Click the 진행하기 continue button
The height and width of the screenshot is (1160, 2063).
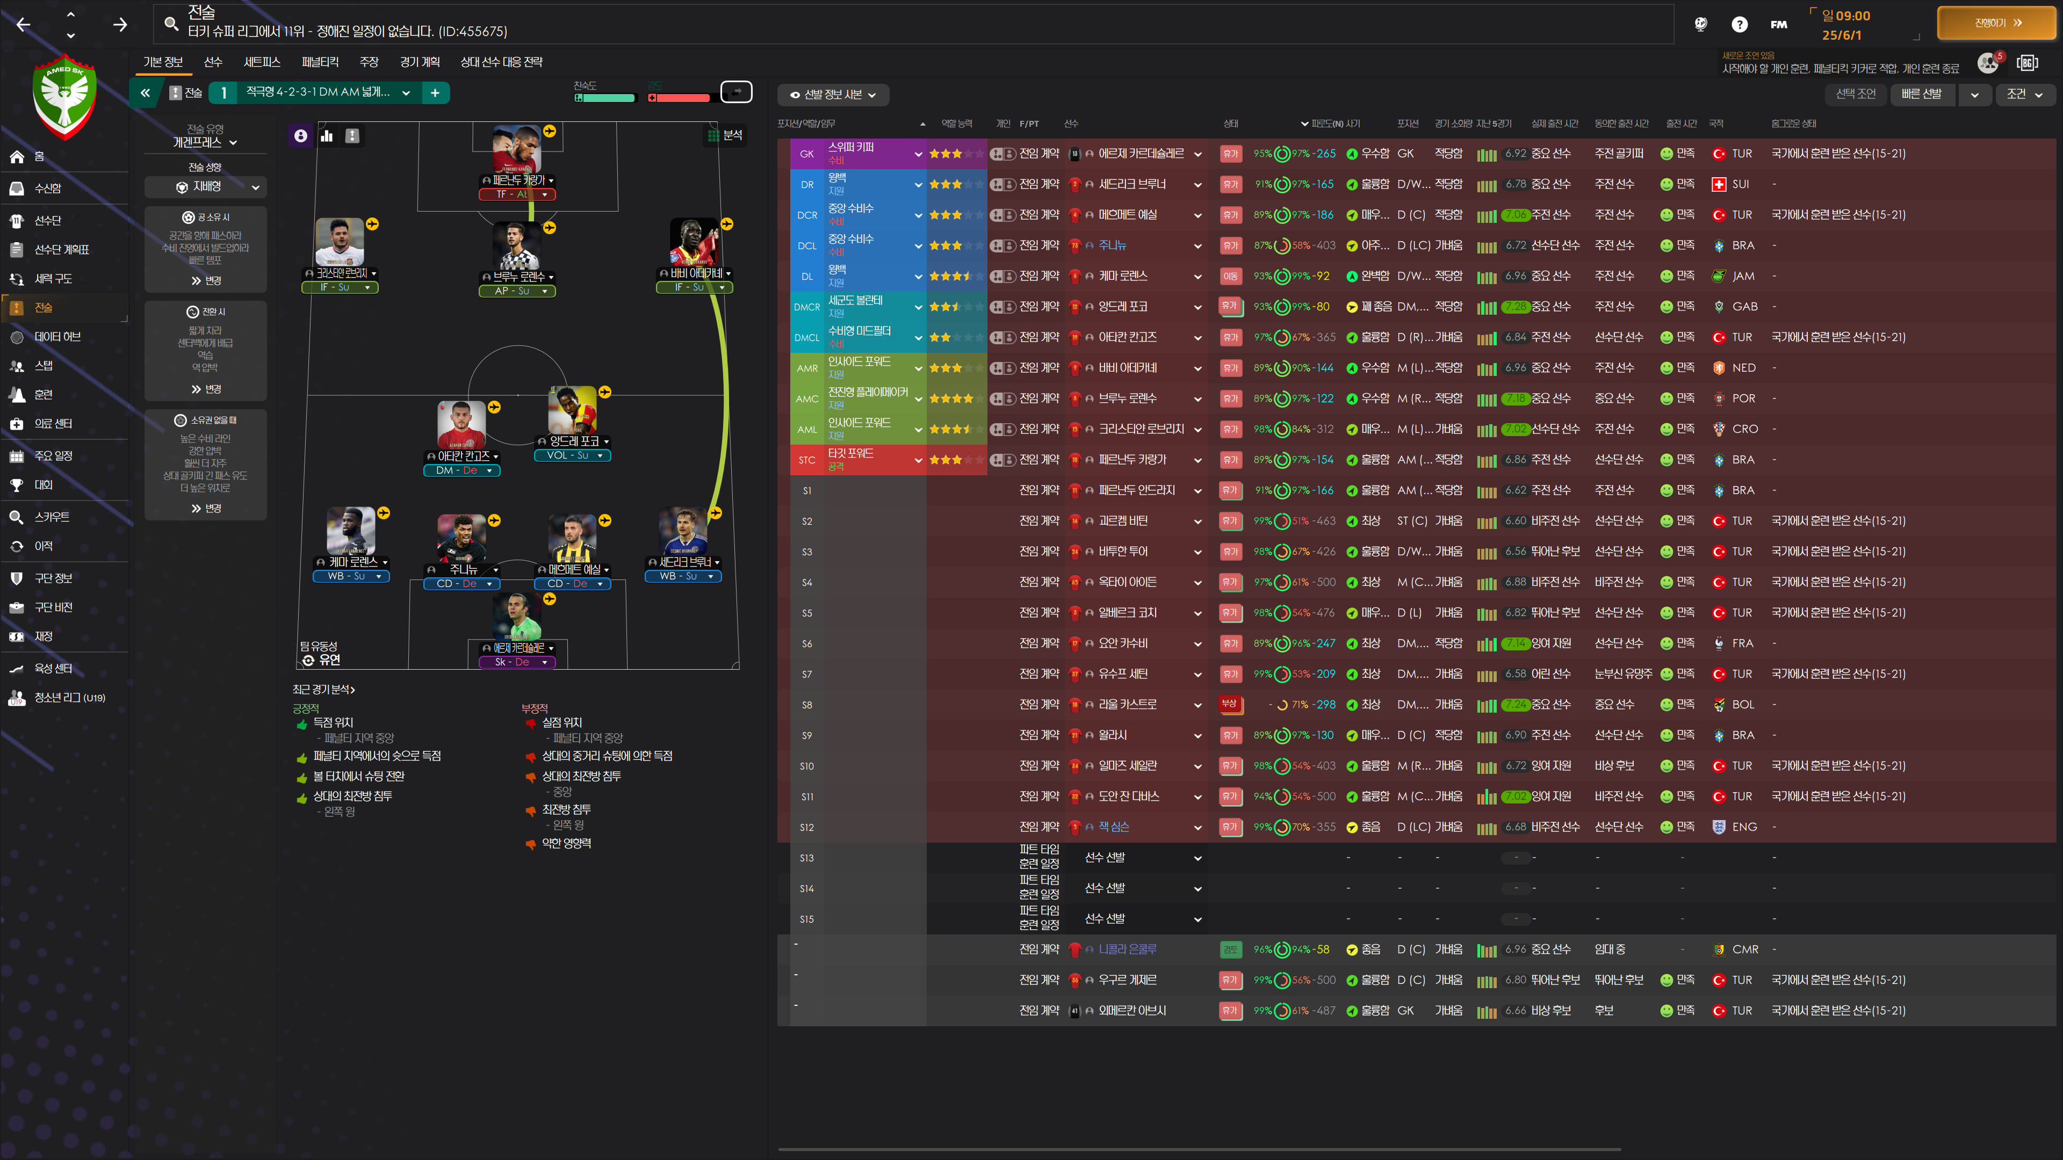pos(1996,23)
